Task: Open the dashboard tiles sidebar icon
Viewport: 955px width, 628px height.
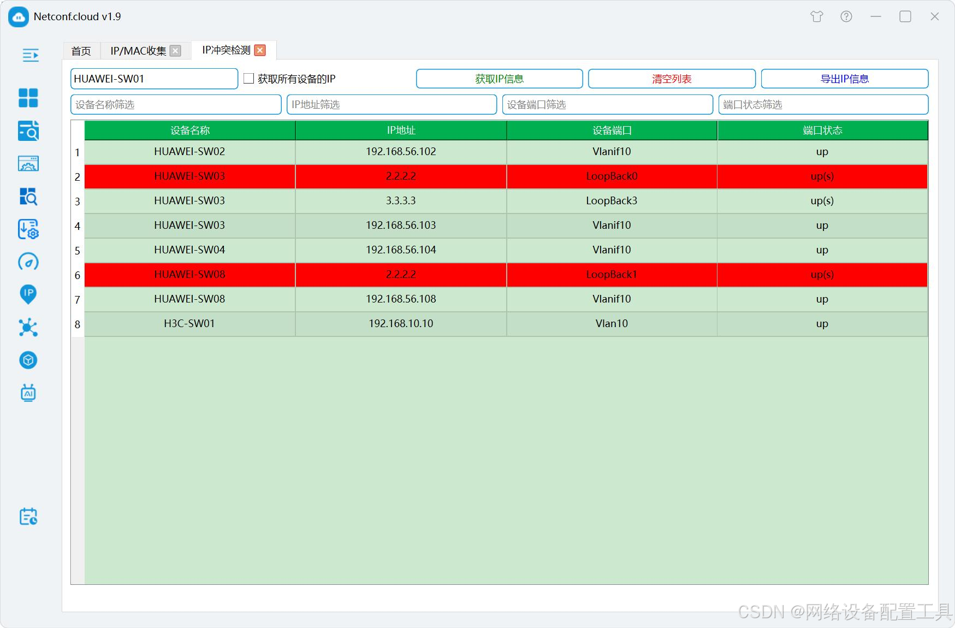Action: tap(28, 98)
